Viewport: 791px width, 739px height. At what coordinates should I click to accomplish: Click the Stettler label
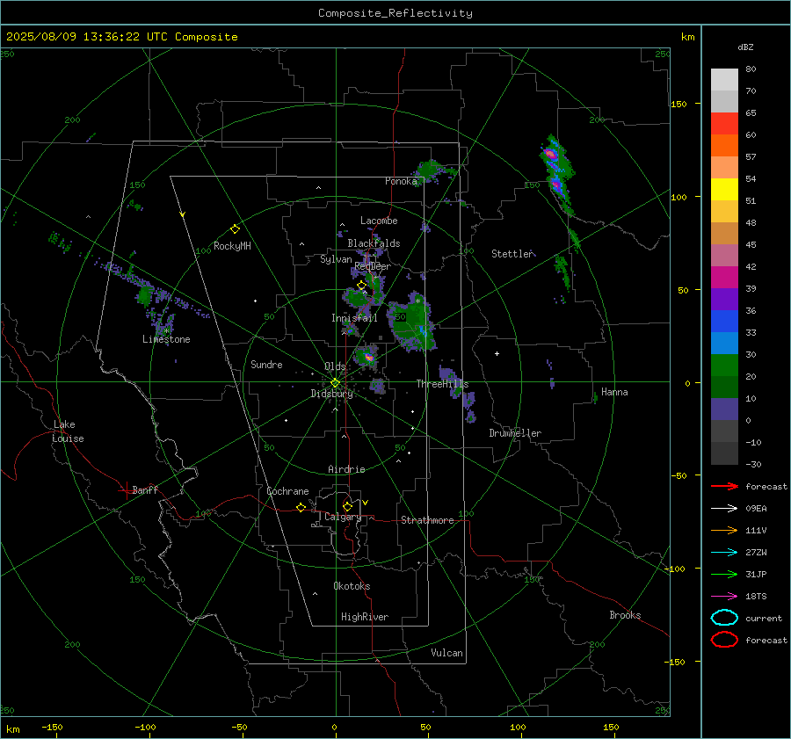pos(512,254)
